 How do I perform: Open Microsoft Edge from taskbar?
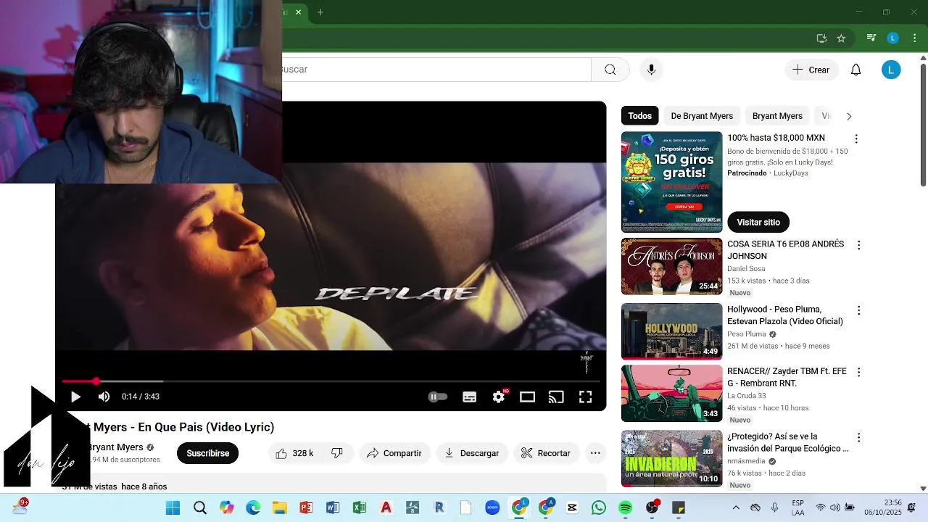click(253, 508)
